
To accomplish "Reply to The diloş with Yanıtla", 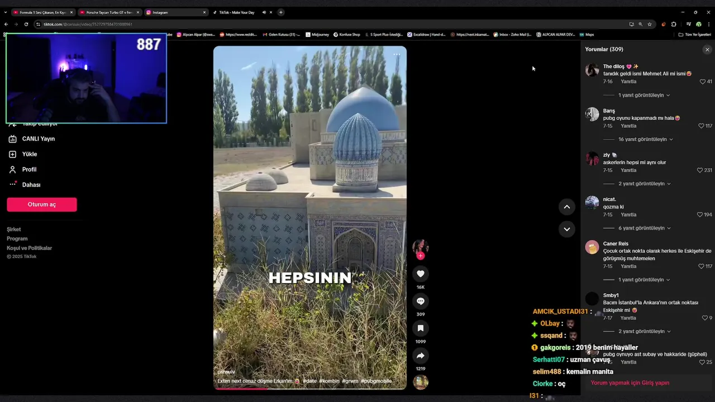I will click(x=628, y=82).
